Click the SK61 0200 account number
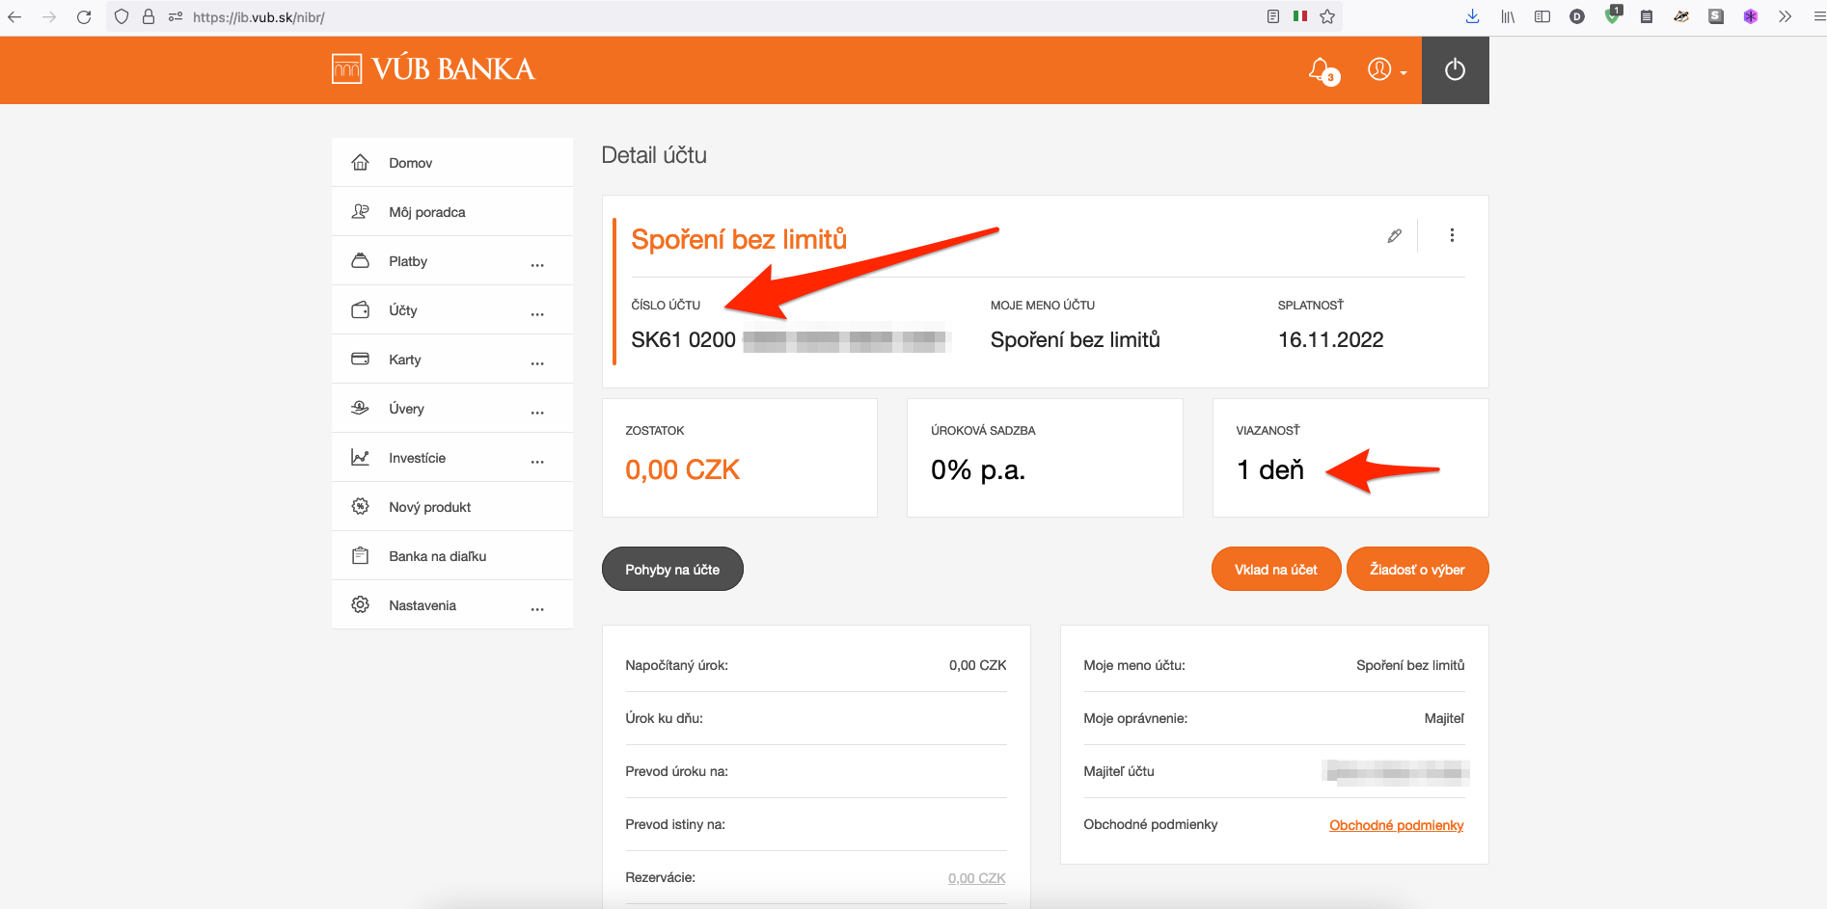Screen dimensions: 1827x909 click(x=683, y=339)
